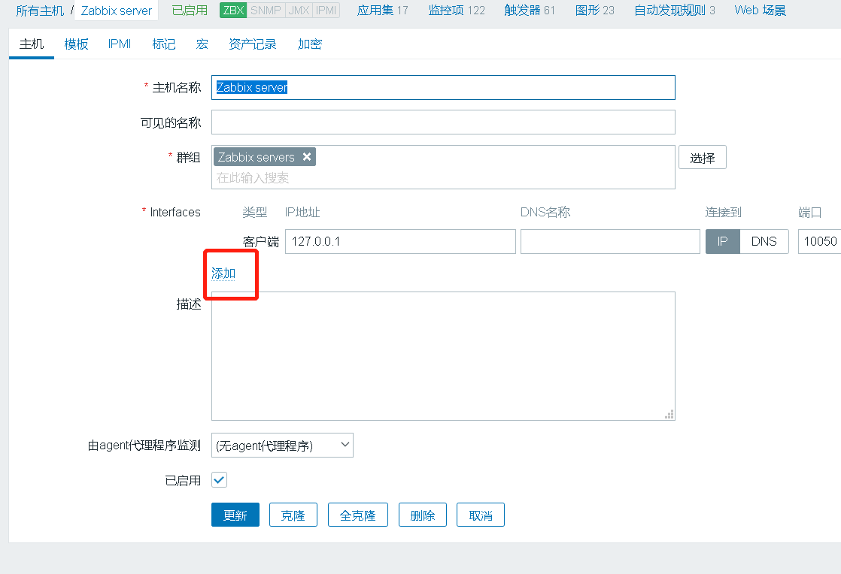Open 监控项 122 items
Screen dimensions: 841x574
coord(457,11)
